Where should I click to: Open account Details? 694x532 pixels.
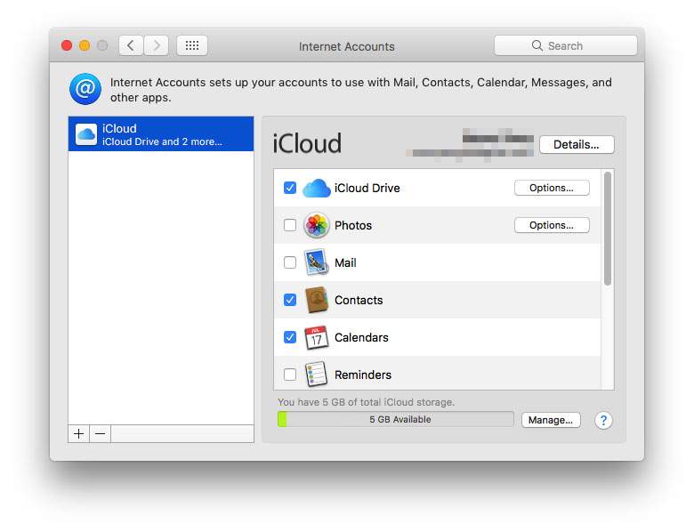point(577,145)
